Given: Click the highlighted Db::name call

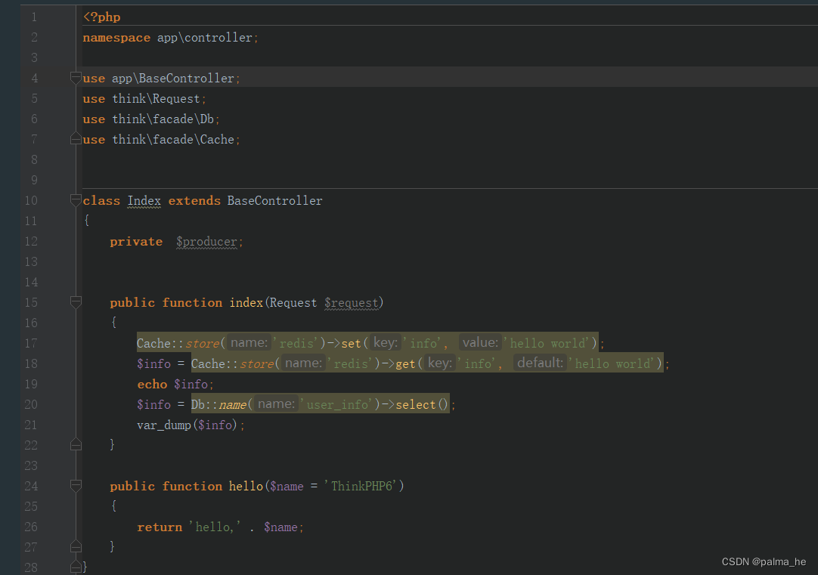Looking at the screenshot, I should click(x=219, y=404).
